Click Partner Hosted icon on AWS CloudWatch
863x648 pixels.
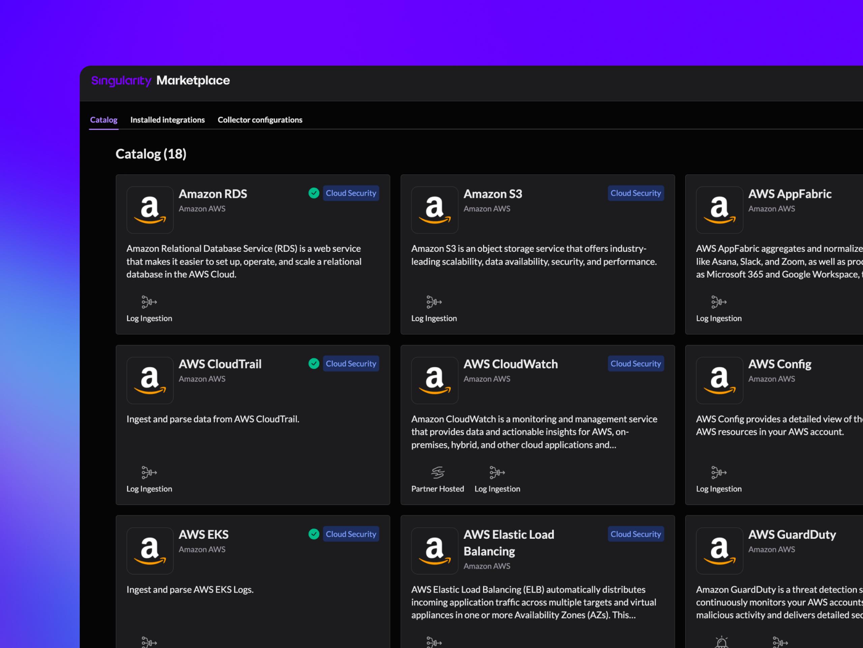click(438, 472)
